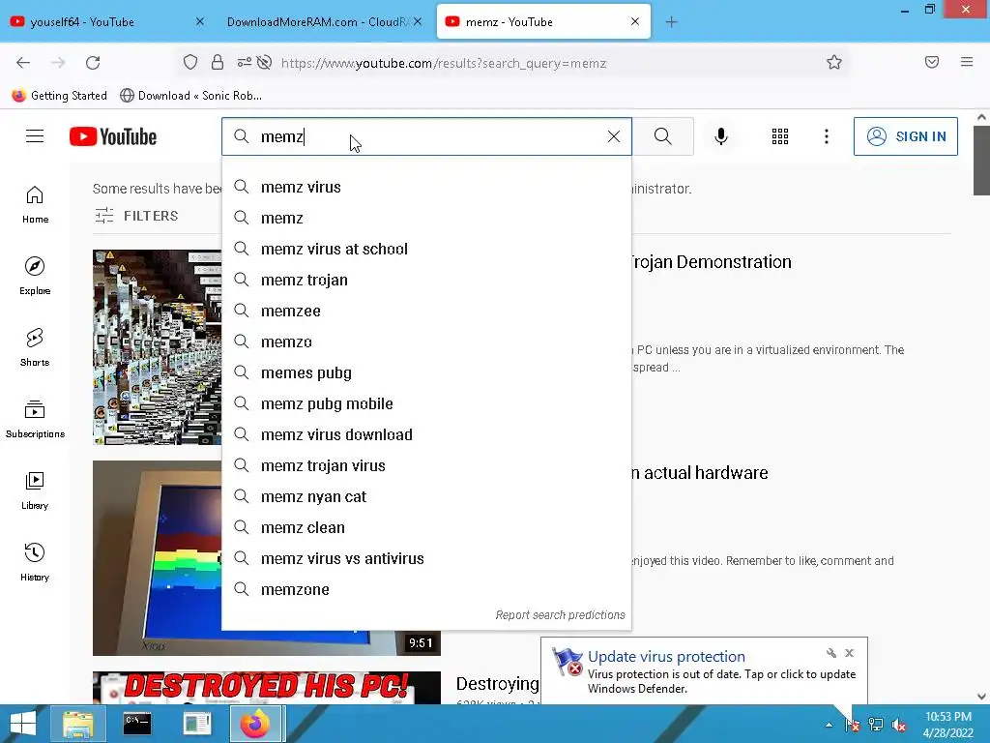Go to Home in the sidebar
Image resolution: width=990 pixels, height=743 pixels.
coord(35,205)
